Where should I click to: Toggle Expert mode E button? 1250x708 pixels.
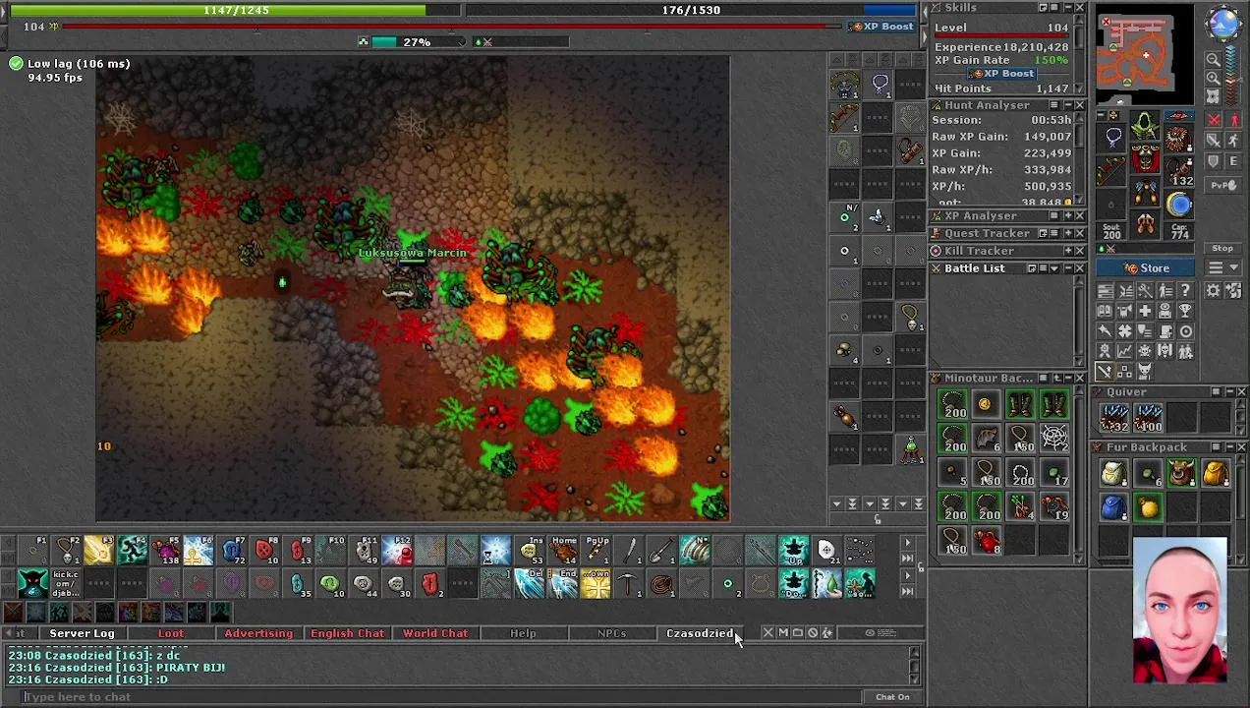[1234, 161]
